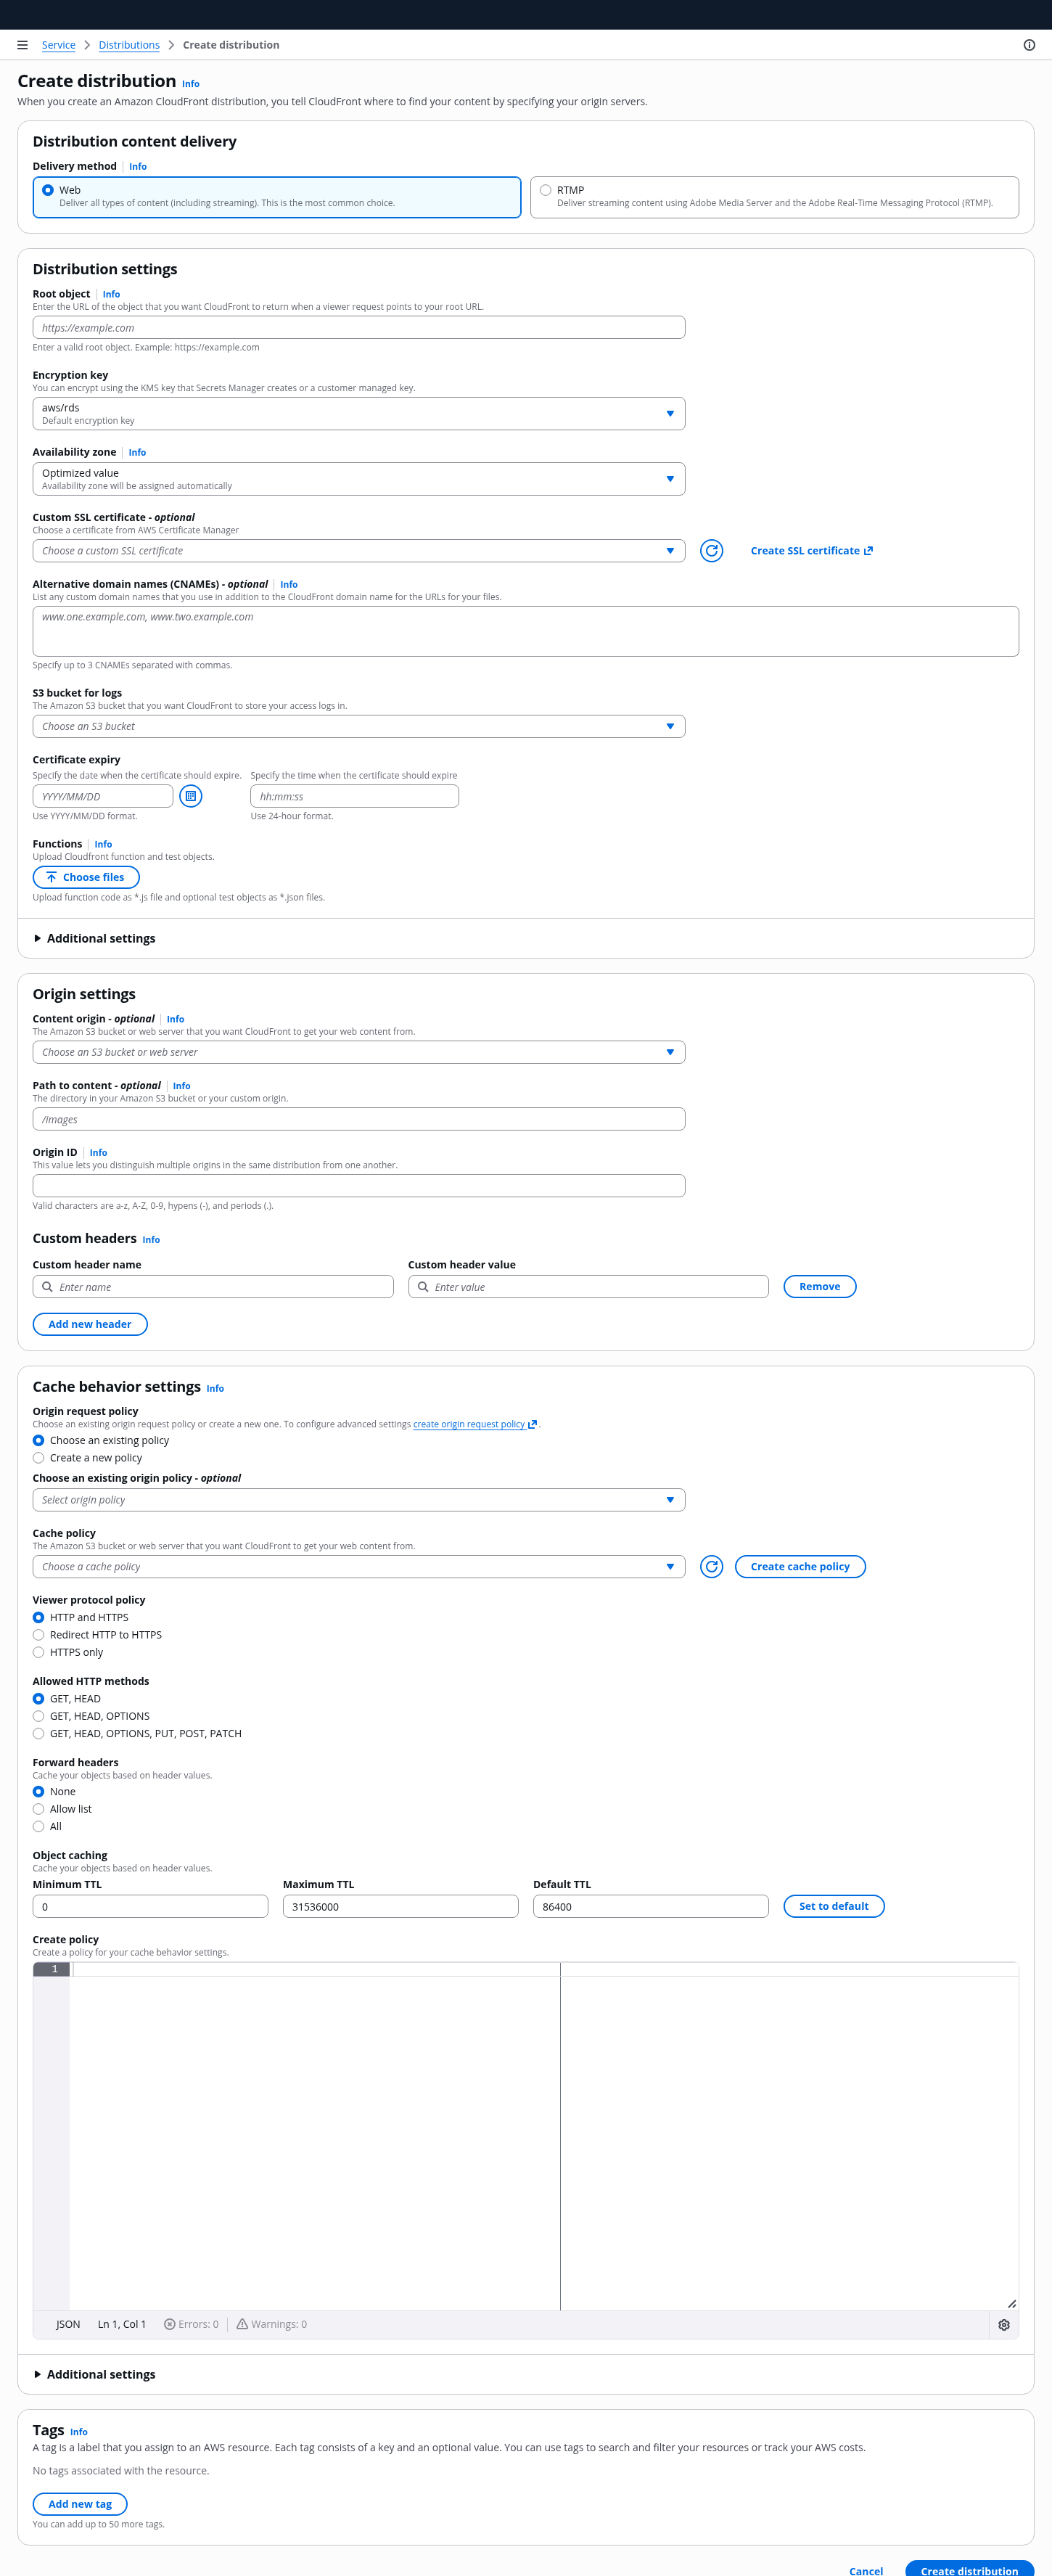Refresh the SSL certificate list
Viewport: 1052px width, 2576px height.
point(711,551)
